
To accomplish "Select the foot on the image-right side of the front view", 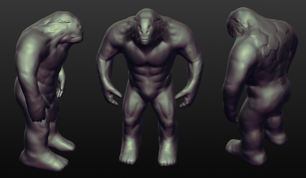I will (x=167, y=156).
